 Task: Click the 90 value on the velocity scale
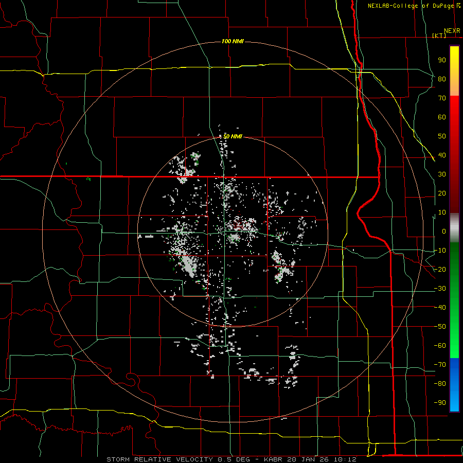pos(442,60)
